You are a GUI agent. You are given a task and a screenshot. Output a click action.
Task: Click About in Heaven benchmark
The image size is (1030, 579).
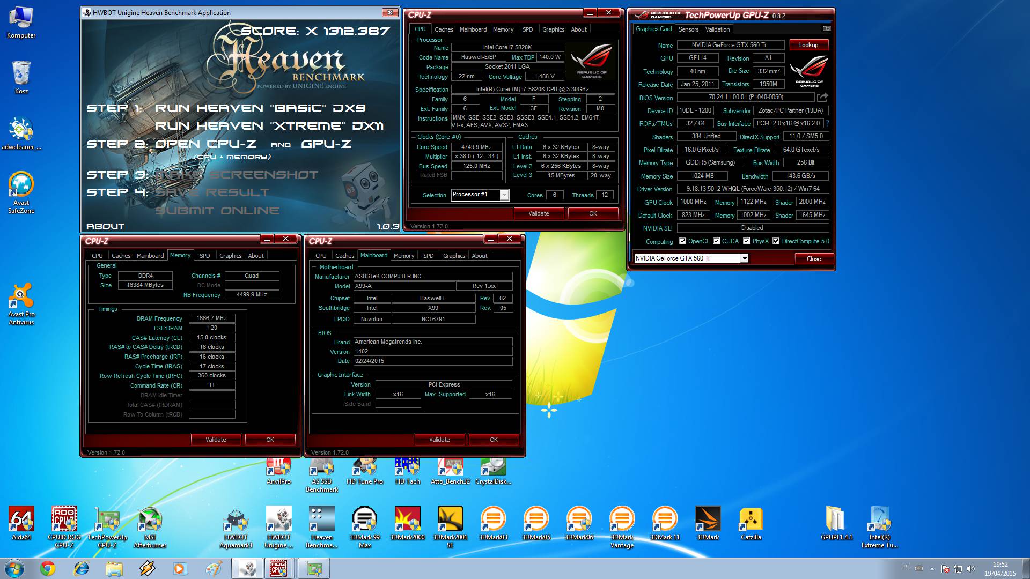coord(105,226)
